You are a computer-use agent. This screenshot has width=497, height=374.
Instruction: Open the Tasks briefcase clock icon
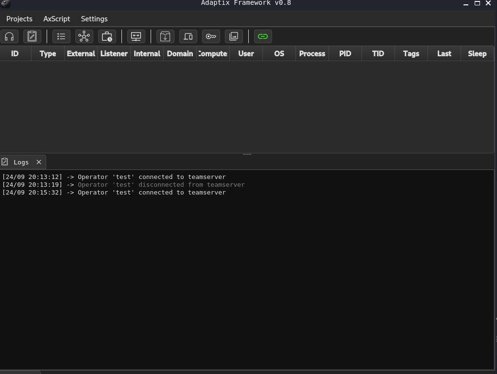coord(107,36)
